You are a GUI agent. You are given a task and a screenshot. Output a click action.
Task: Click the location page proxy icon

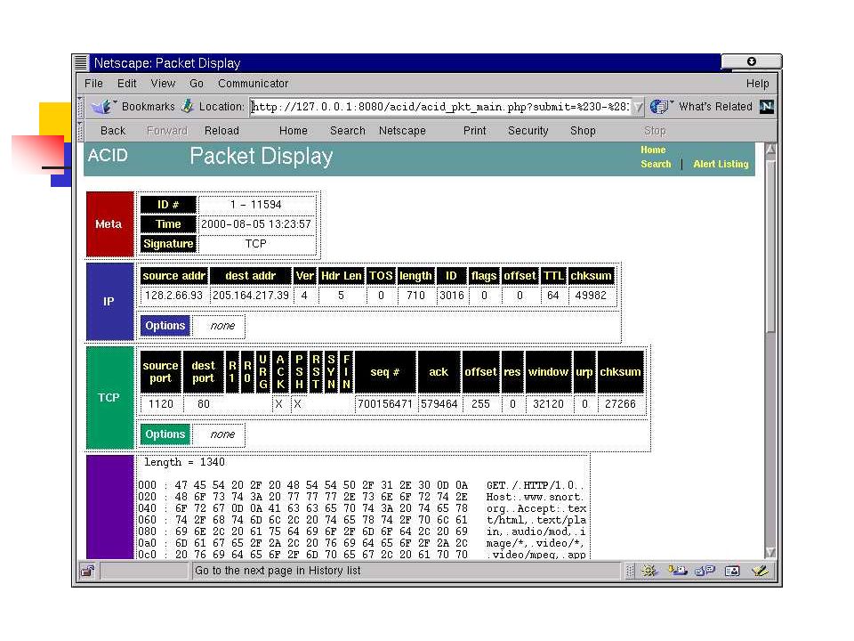[x=188, y=106]
